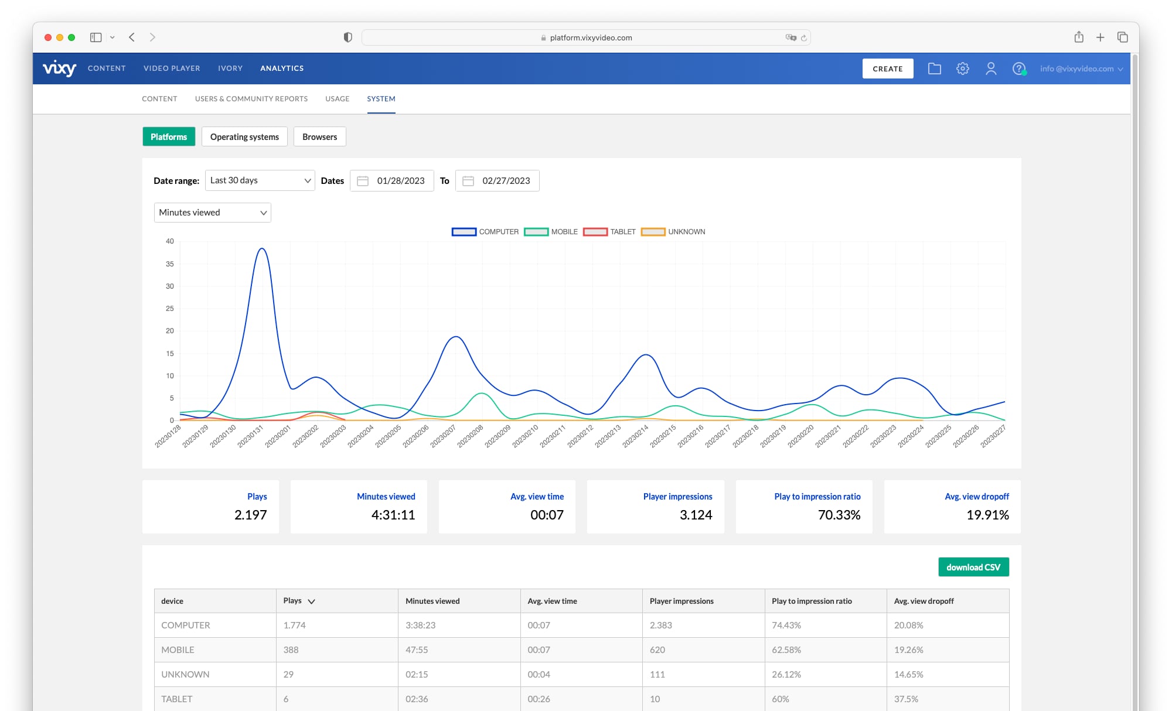
Task: Expand the Last 30 days date range dropdown
Action: click(x=260, y=180)
